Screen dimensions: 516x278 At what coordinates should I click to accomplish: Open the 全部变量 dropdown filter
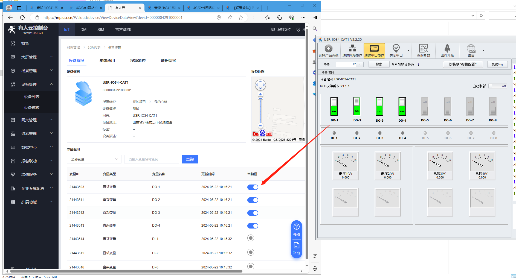click(94, 159)
